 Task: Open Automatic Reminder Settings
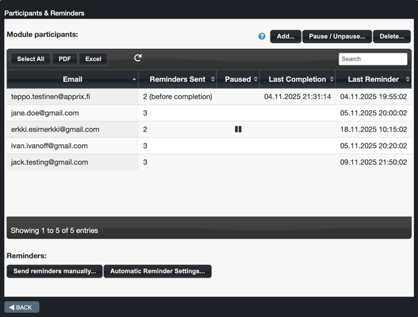click(157, 271)
